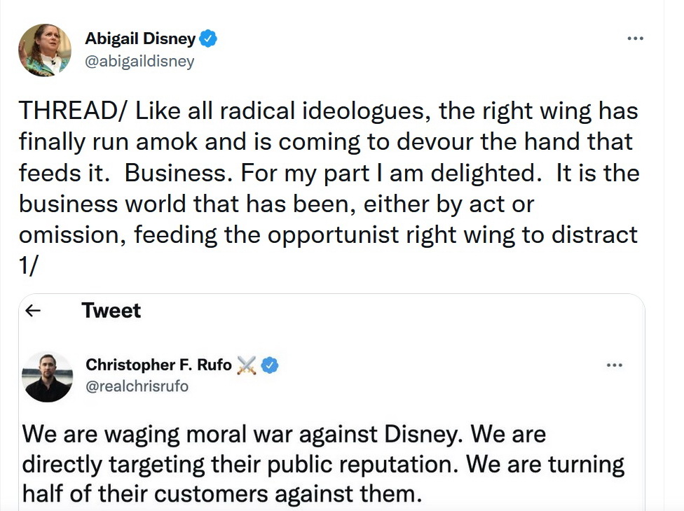Open more options for Abigail Disney's tweet
Viewport: 684px width, 511px height.
[x=635, y=38]
